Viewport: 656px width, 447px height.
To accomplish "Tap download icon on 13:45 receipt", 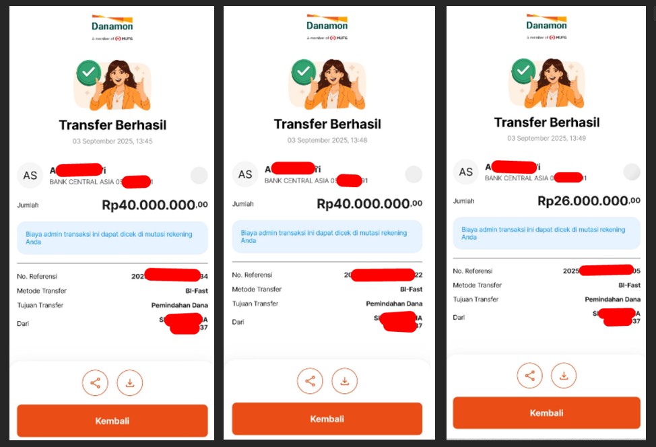I will [x=130, y=382].
